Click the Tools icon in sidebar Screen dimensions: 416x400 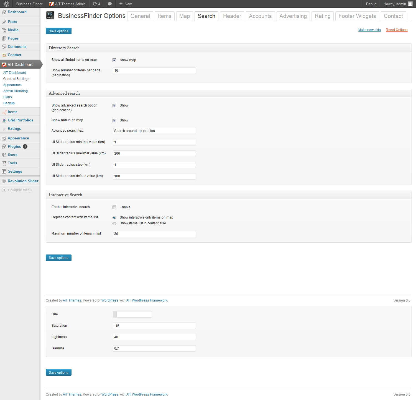4,163
